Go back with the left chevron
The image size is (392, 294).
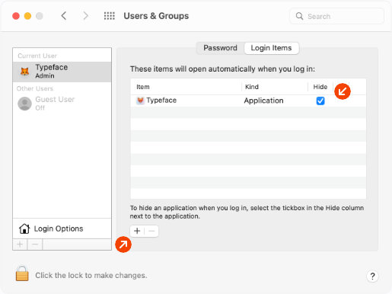[64, 16]
